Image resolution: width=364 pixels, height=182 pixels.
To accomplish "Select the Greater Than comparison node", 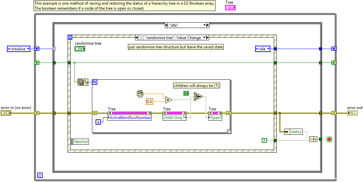I will (169, 99).
